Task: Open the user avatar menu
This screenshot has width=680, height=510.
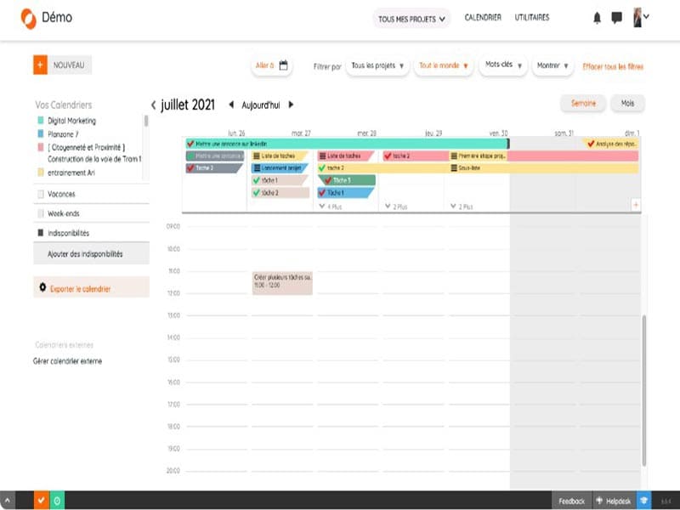Action: coord(641,17)
